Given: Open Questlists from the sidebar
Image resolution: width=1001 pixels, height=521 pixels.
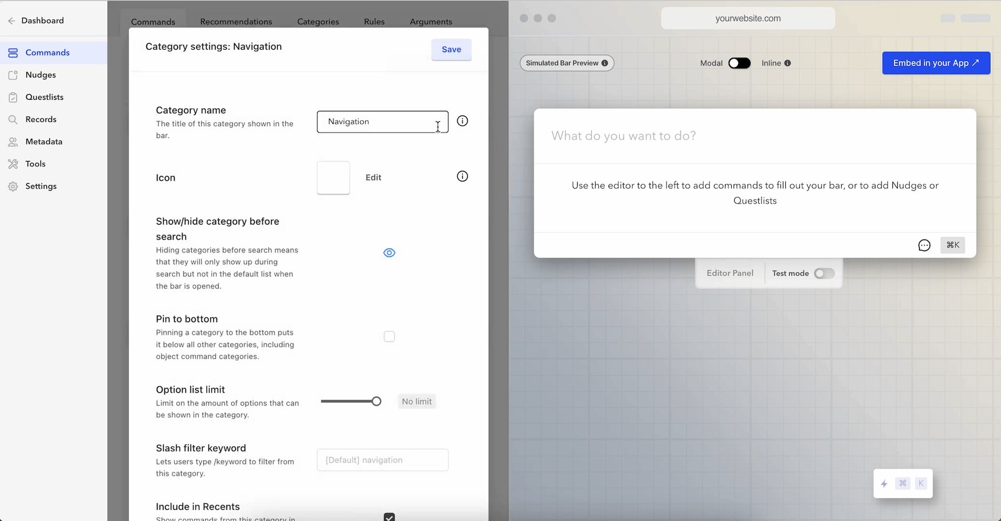Looking at the screenshot, I should [x=44, y=97].
